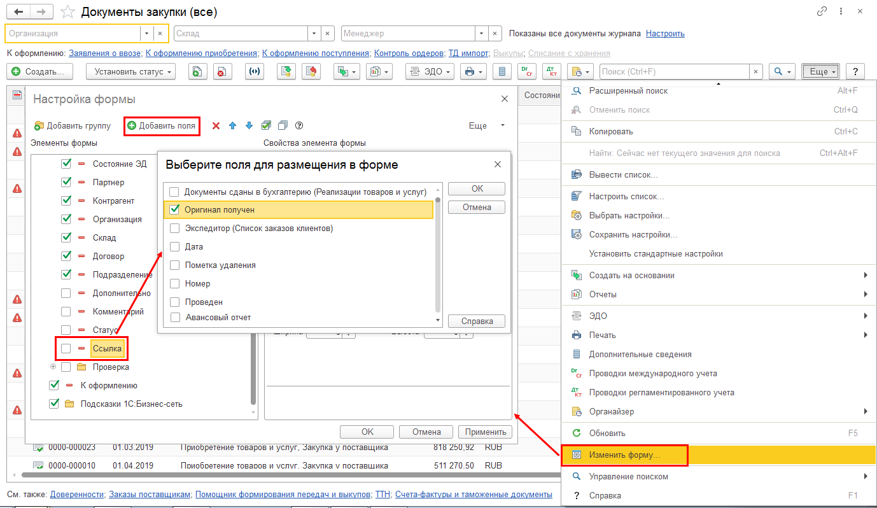Add the journal to favorites with the star
This screenshot has width=877, height=508.
pyautogui.click(x=67, y=12)
